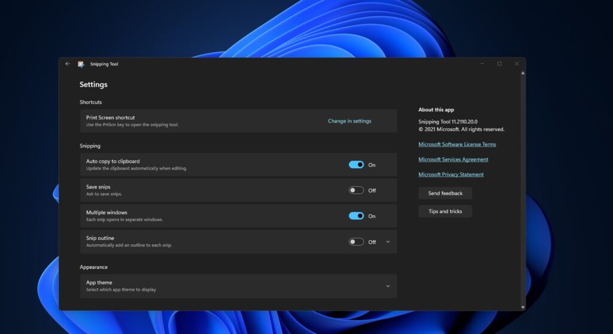613x334 pixels.
Task: Turn off the Multiple windows toggle
Action: pyautogui.click(x=356, y=216)
